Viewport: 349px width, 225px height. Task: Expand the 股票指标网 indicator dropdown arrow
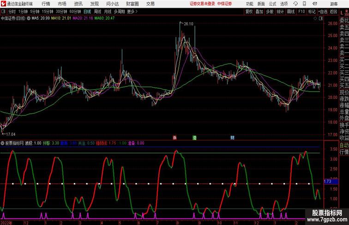[x=2, y=143]
